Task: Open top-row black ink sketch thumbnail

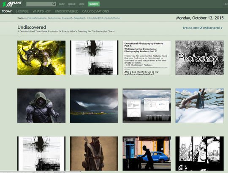Action: coord(94,58)
